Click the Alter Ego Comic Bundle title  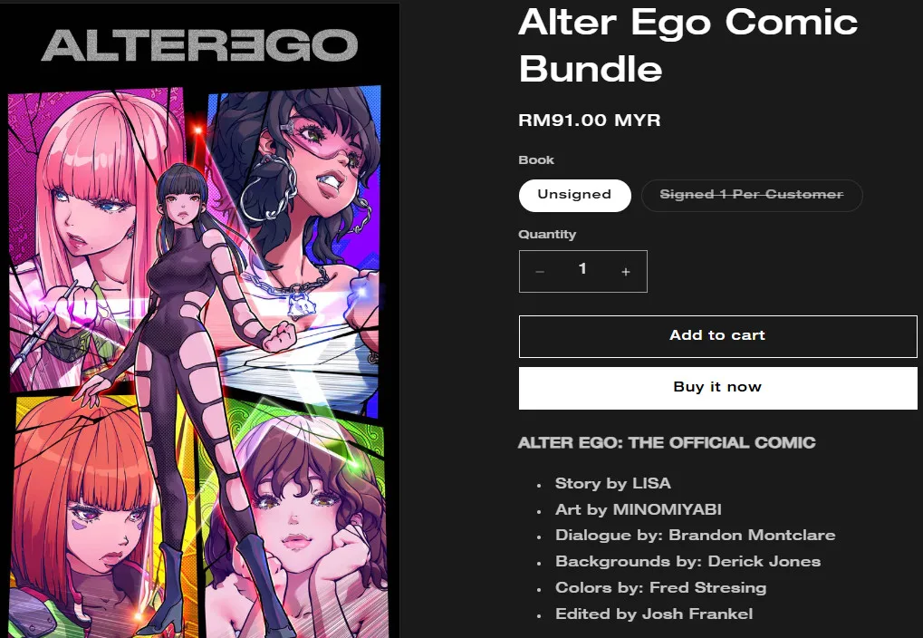(x=687, y=45)
